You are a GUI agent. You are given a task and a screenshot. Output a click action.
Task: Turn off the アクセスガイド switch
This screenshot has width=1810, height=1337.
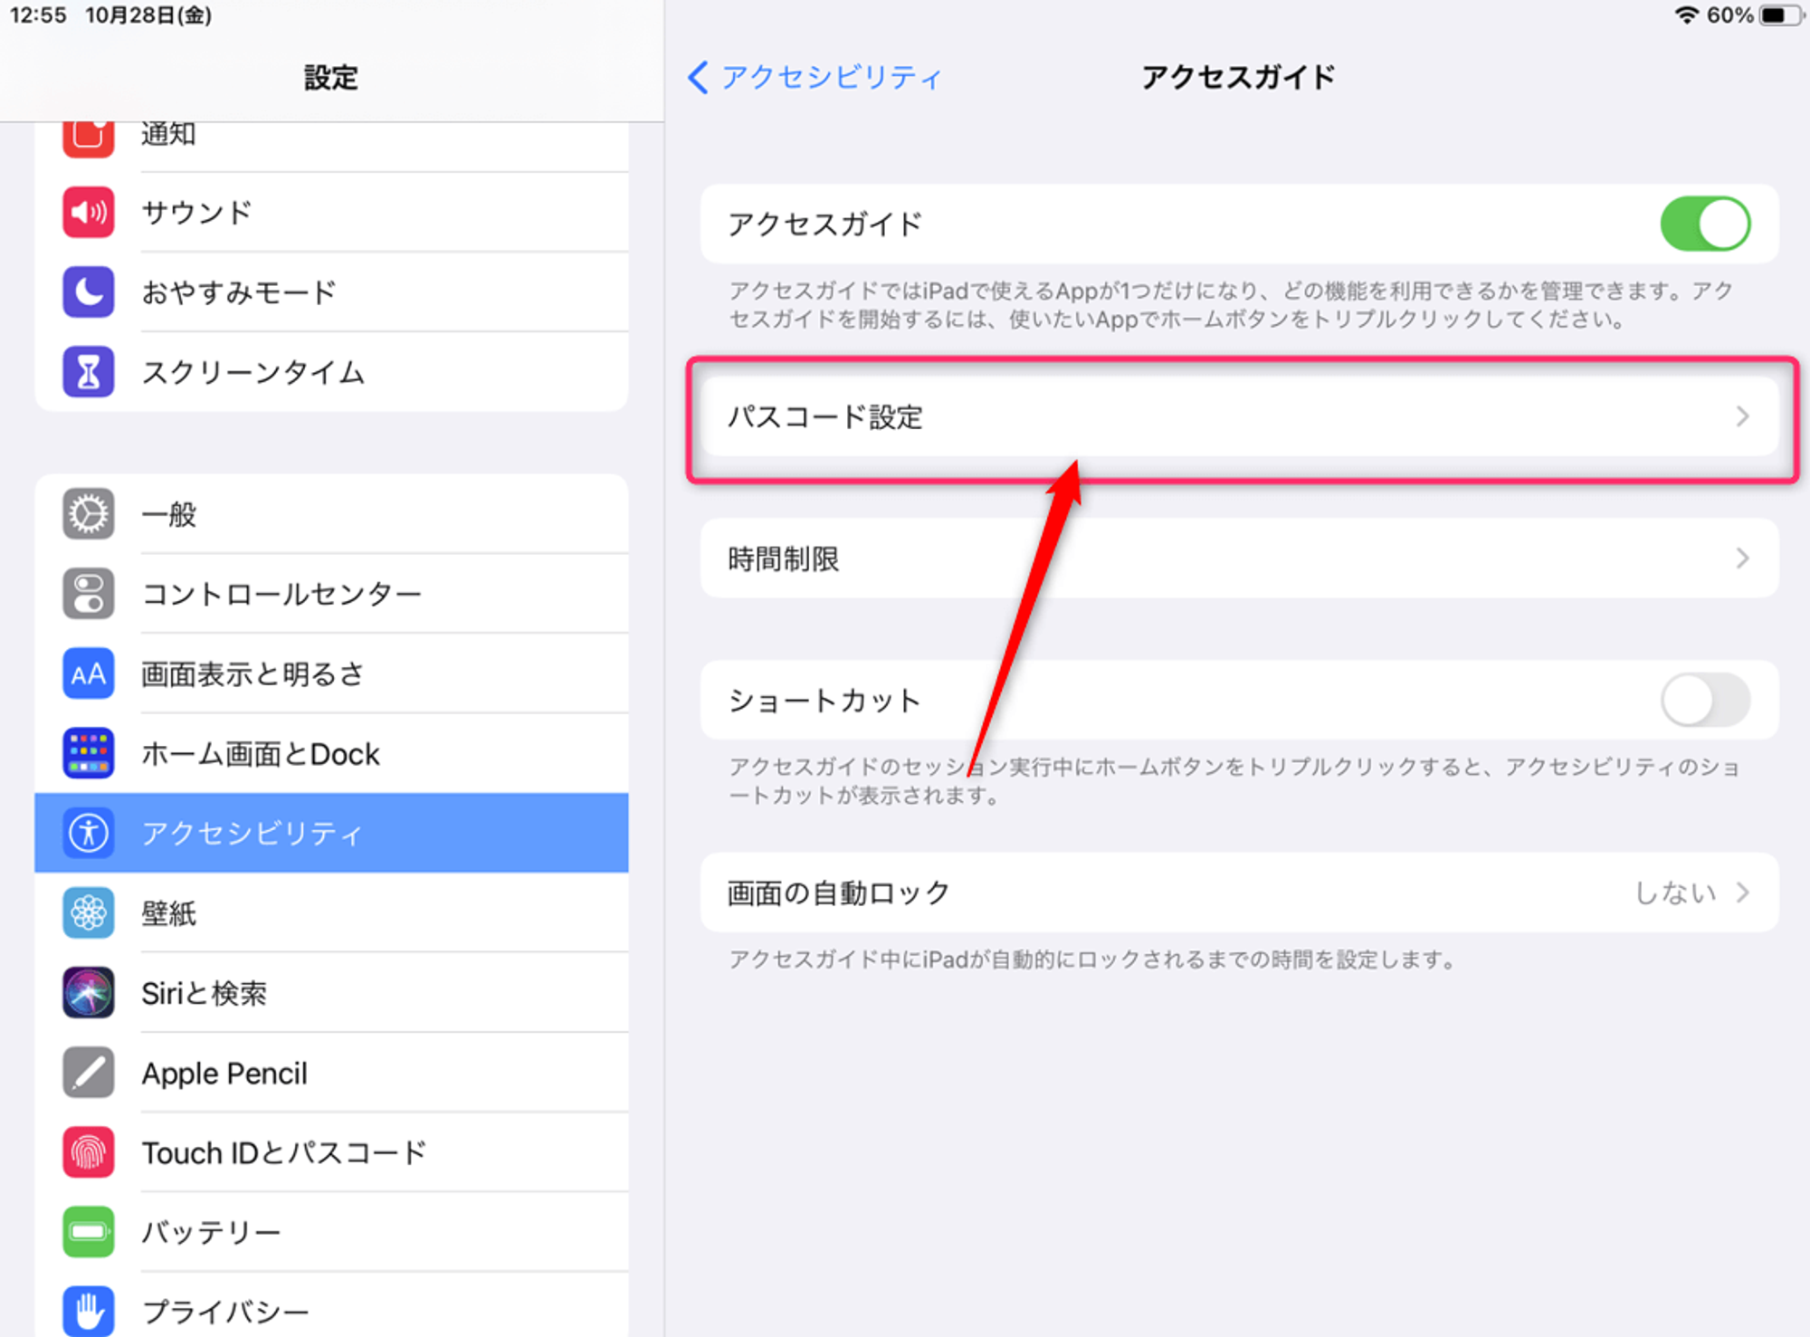click(1705, 224)
